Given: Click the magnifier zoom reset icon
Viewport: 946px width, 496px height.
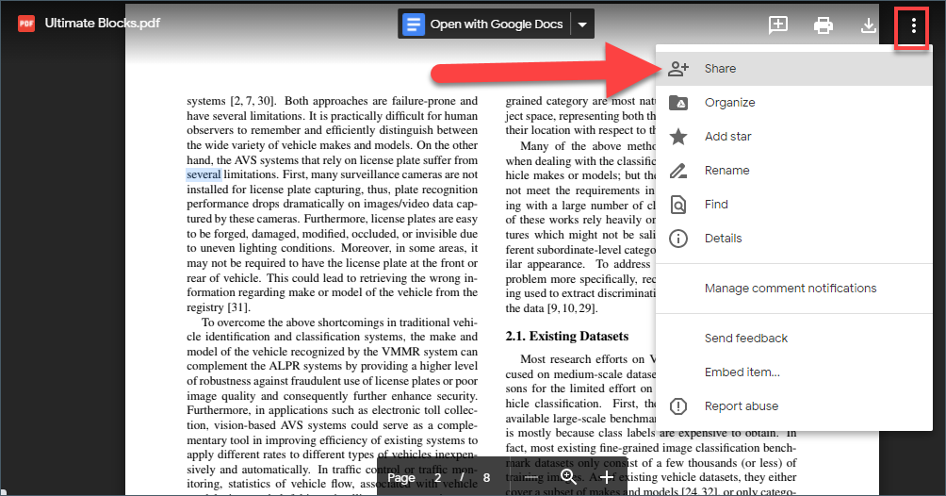Looking at the screenshot, I should [568, 477].
